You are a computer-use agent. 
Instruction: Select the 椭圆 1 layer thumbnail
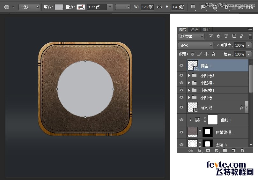click(193, 65)
